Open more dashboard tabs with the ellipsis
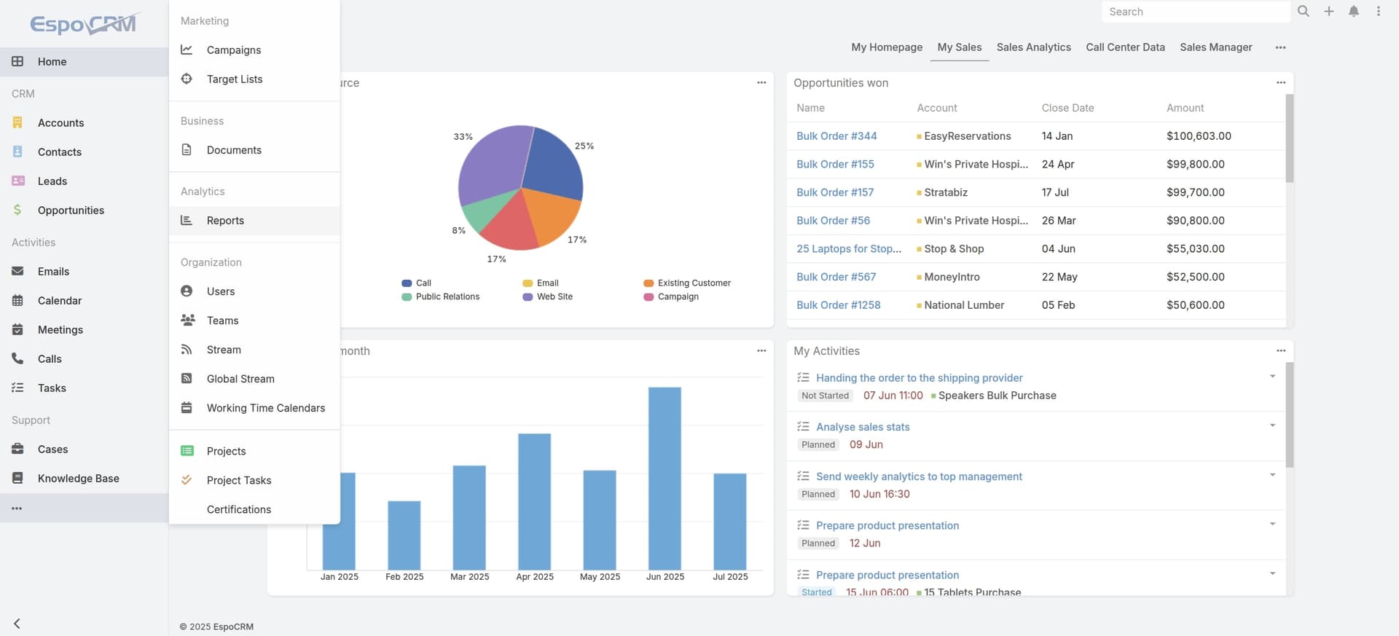The image size is (1399, 636). click(x=1280, y=47)
